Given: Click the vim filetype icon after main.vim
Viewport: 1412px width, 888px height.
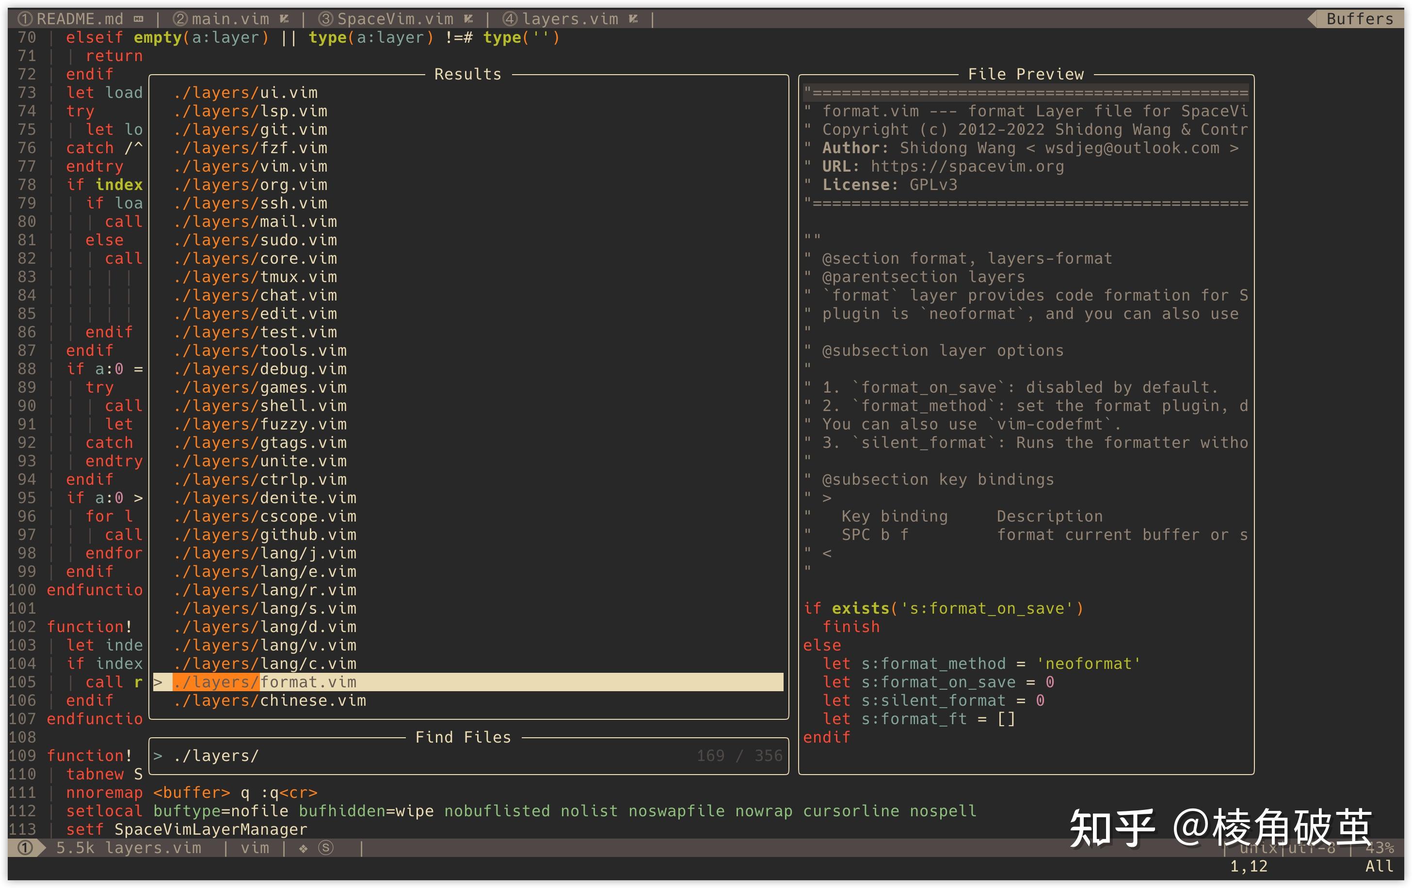Looking at the screenshot, I should pyautogui.click(x=285, y=19).
